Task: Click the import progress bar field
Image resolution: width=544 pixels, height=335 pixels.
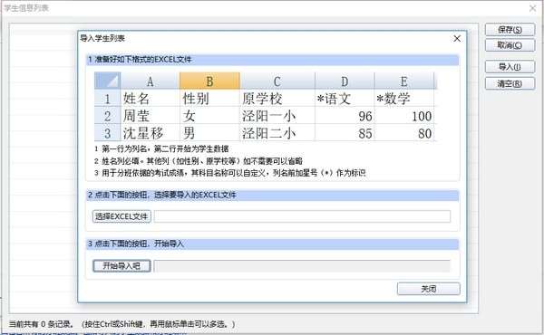Action: [302, 265]
